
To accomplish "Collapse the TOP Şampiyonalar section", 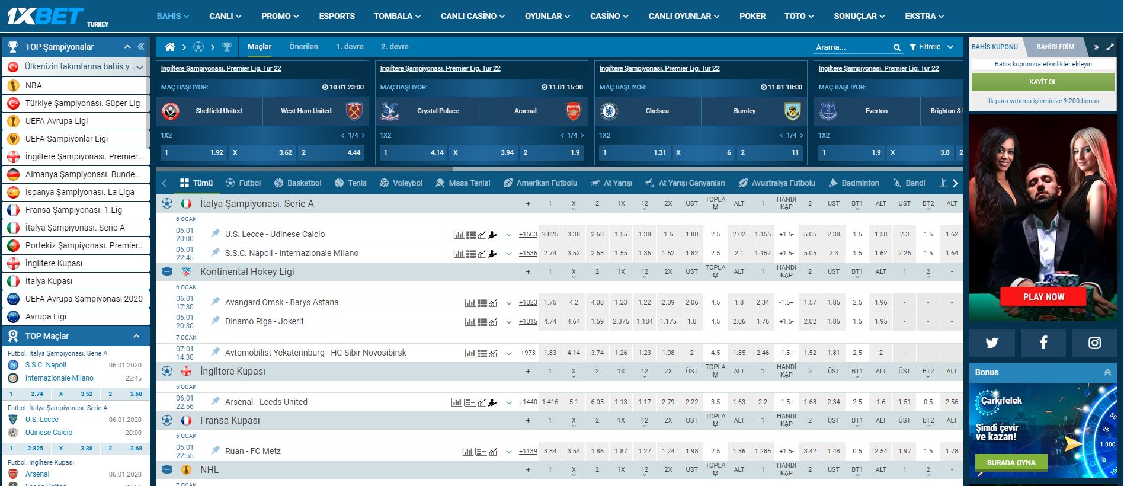I will 127,47.
